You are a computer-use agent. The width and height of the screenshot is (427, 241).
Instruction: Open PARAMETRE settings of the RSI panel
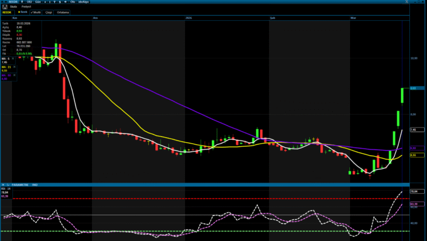pos(20,185)
